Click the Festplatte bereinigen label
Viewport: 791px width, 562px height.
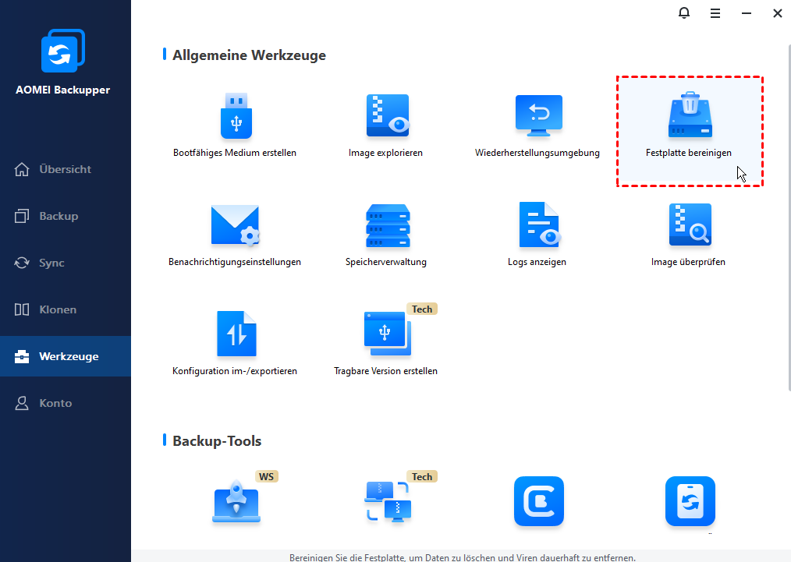[x=689, y=153]
